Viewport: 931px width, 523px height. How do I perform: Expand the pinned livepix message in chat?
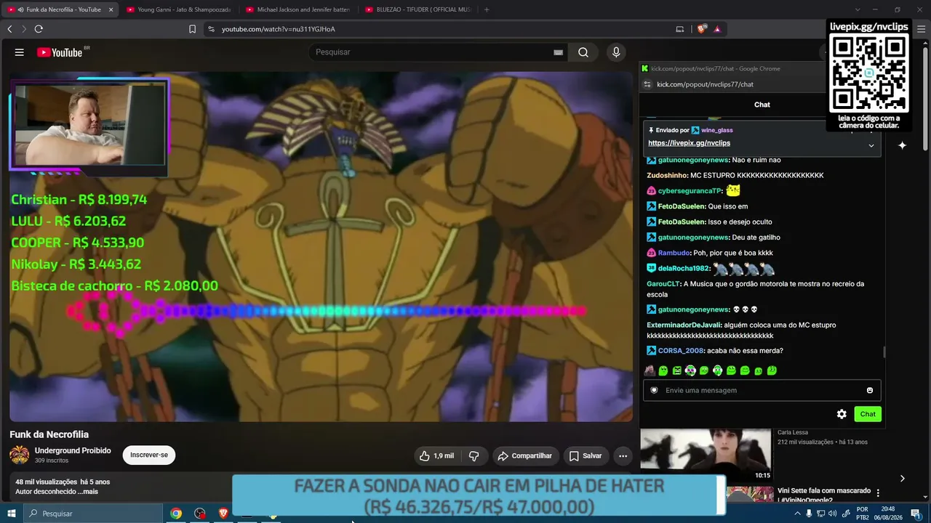(x=871, y=145)
